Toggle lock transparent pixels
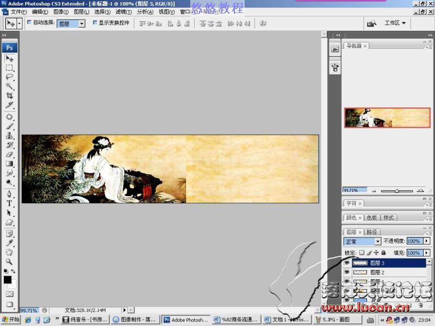435x326 pixels. tap(362, 253)
